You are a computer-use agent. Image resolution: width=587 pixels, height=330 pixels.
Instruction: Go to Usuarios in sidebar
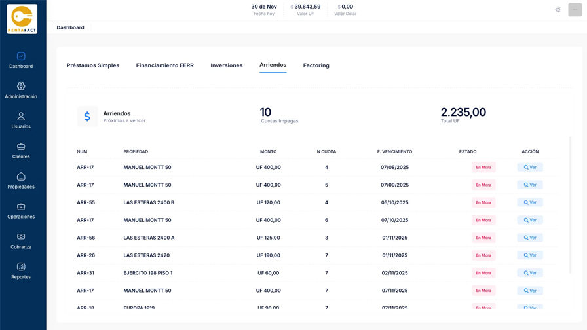coord(21,117)
